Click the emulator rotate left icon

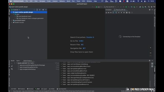(113, 13)
